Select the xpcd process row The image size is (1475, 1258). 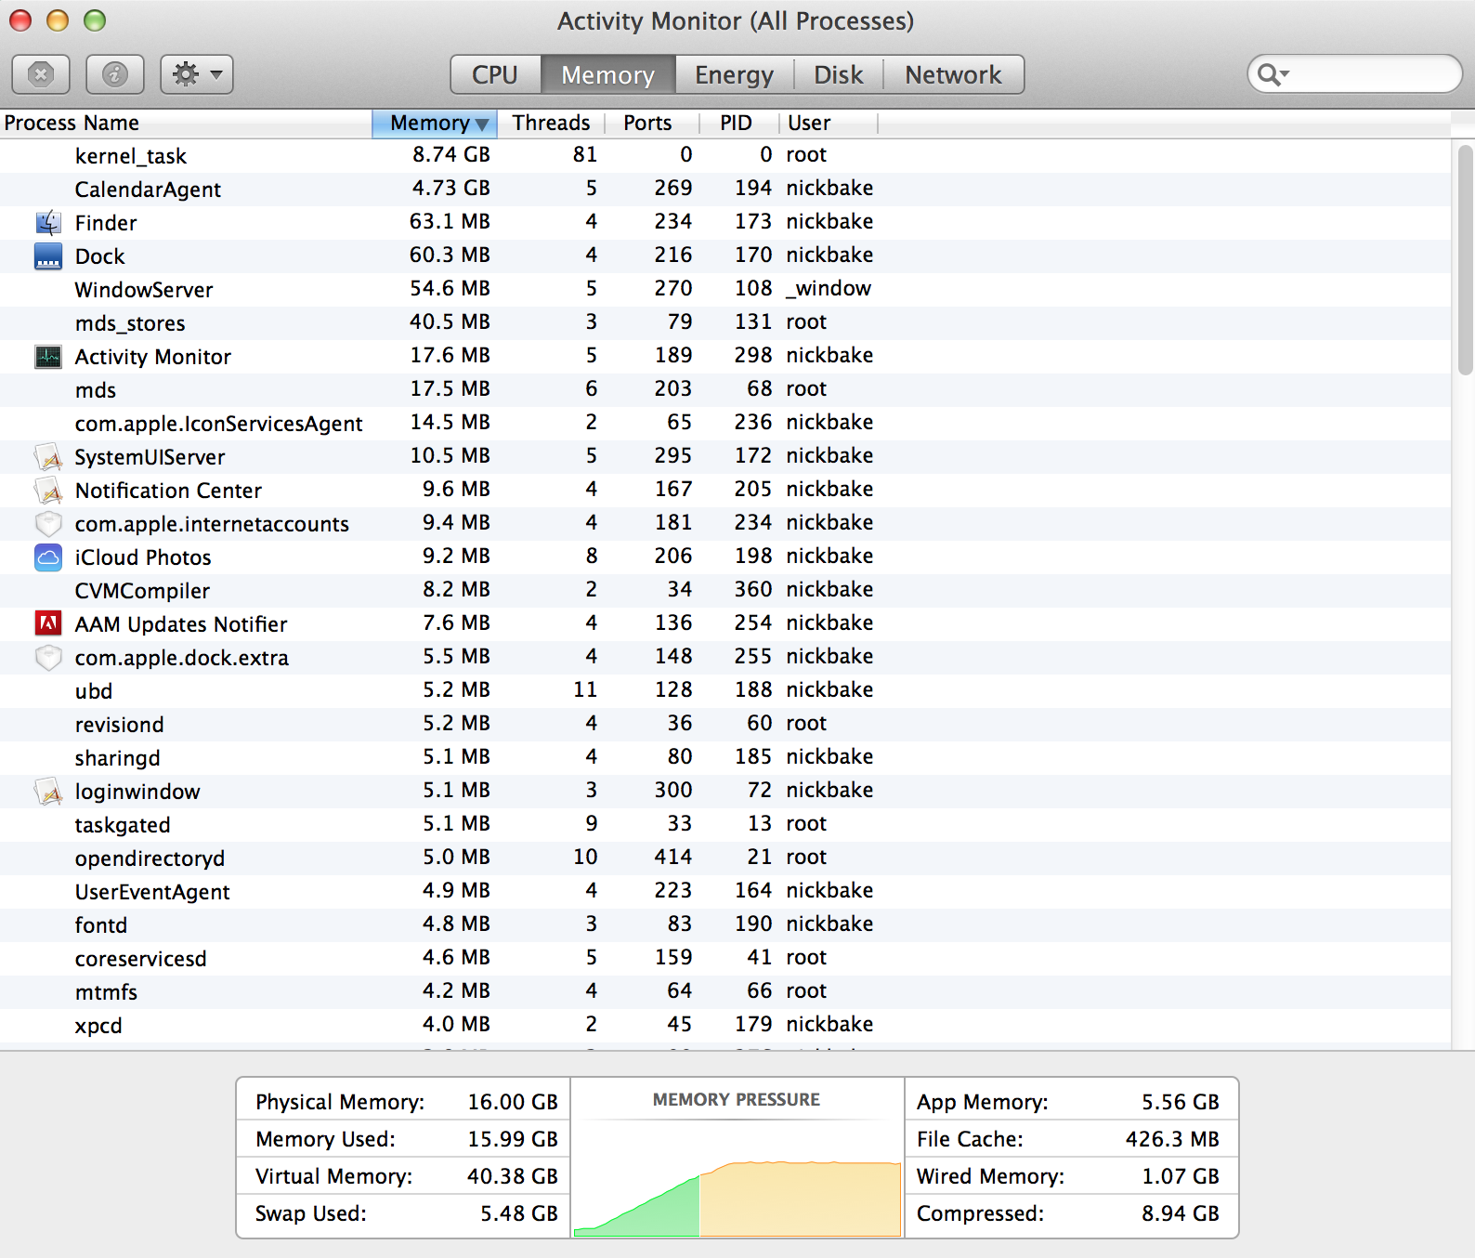[x=724, y=1025]
